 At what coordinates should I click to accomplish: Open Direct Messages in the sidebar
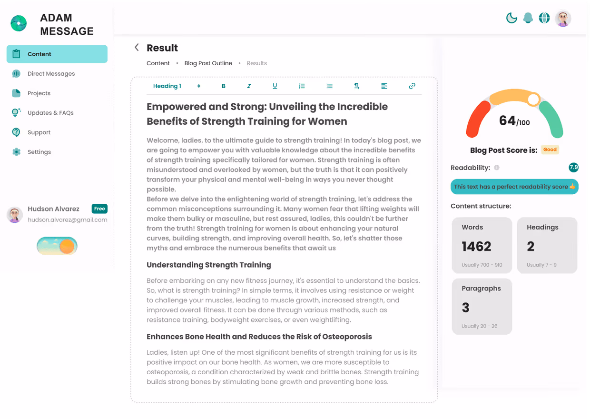[x=51, y=74]
